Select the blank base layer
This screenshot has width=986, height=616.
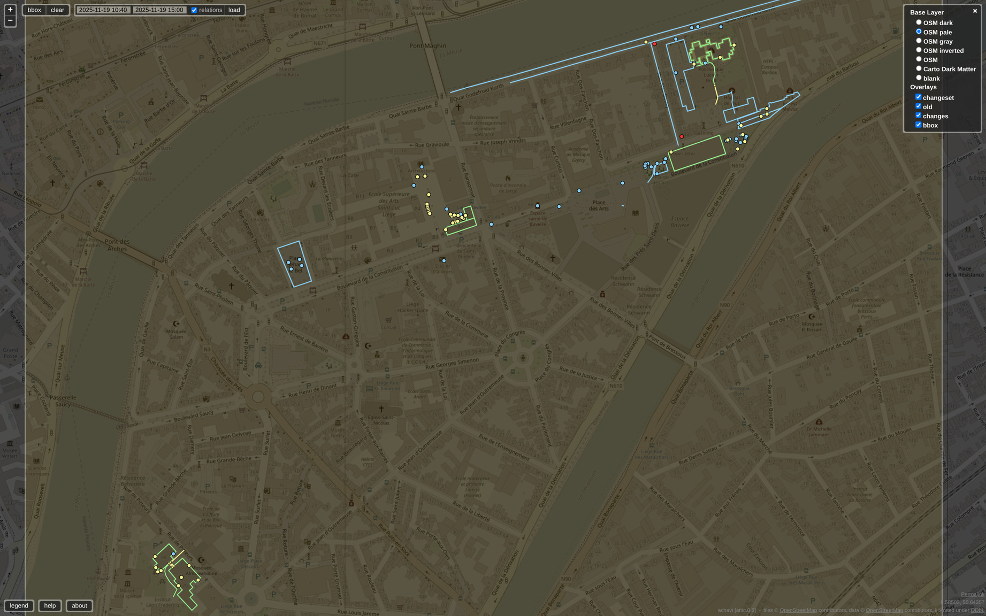click(x=919, y=78)
